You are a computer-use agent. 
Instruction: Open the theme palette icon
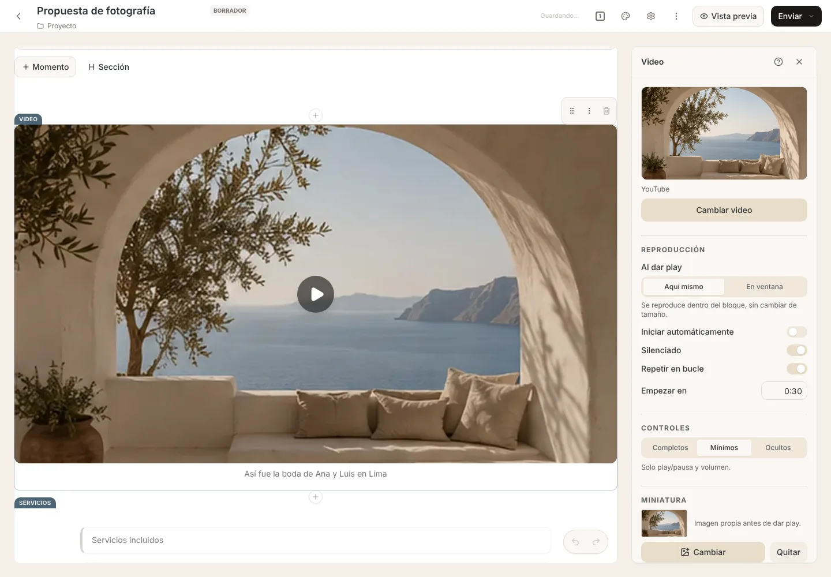click(626, 16)
